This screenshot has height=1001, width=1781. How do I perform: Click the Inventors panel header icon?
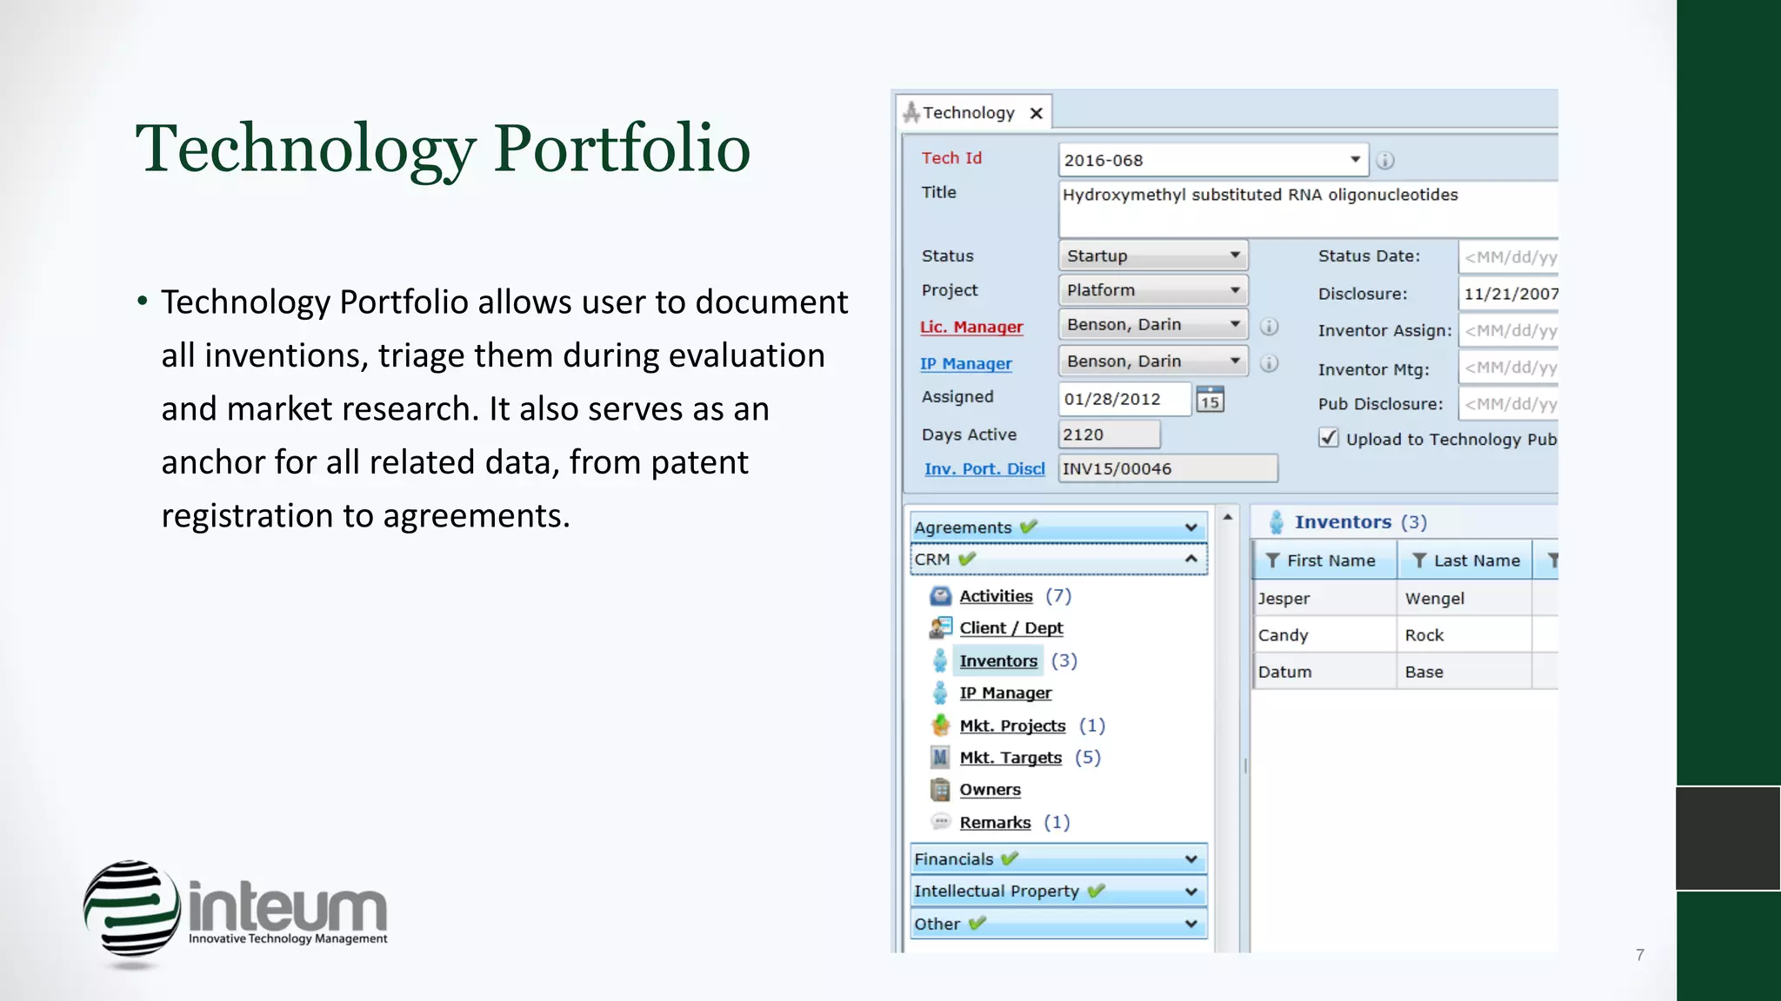click(x=1276, y=522)
